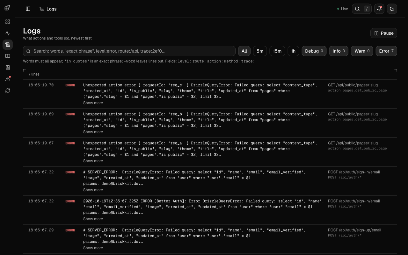Expand Show more for sign-up/email log entry
Screen dimensions: 408x255
93,248
